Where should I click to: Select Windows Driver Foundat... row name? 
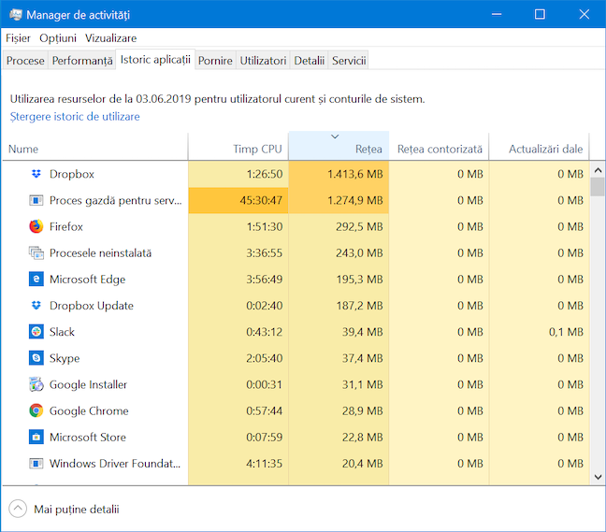(x=115, y=463)
